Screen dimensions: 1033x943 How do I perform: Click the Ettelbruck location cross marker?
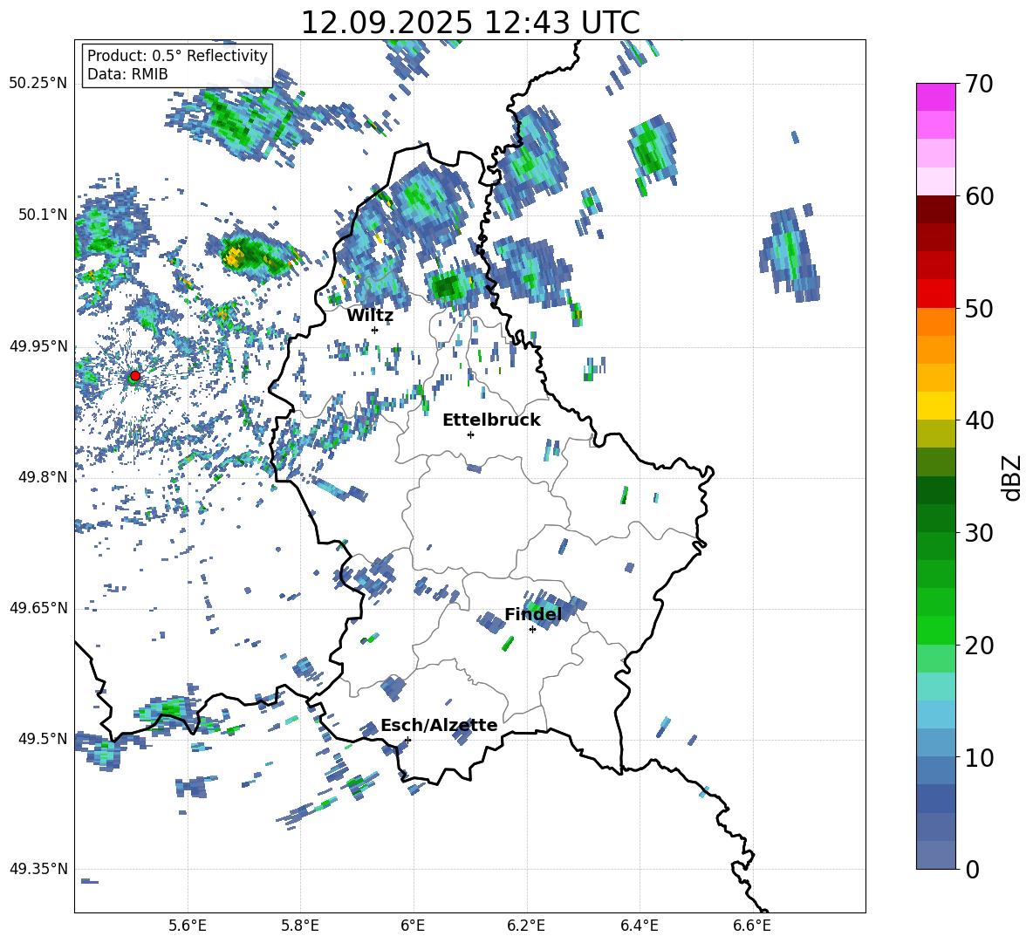click(470, 434)
